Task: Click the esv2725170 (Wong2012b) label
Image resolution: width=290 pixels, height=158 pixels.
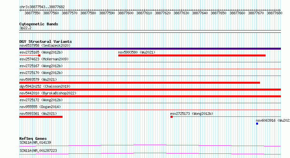Action: (x=41, y=73)
